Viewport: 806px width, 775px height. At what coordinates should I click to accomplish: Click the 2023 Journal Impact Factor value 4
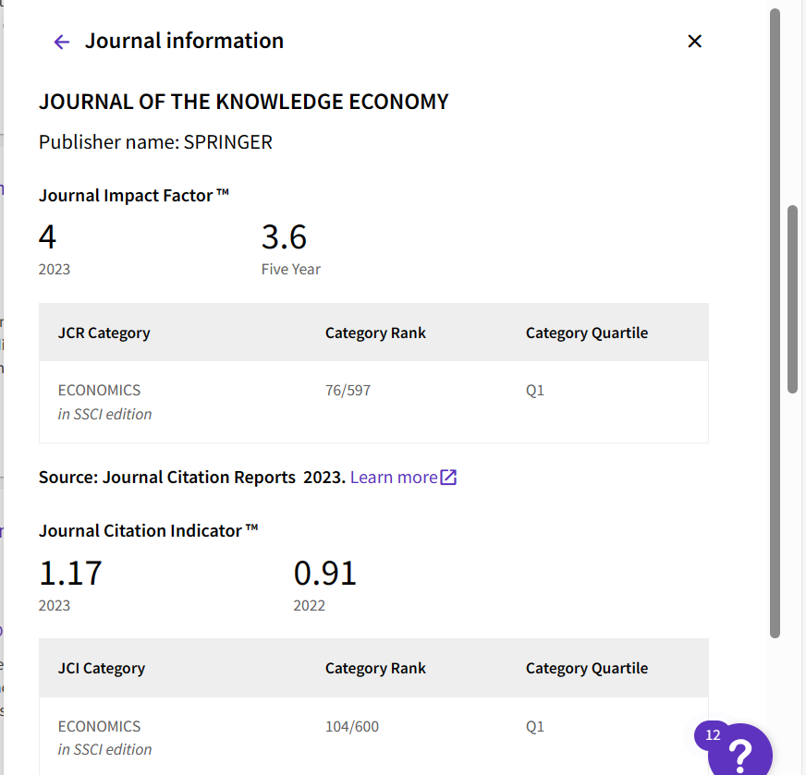click(x=48, y=237)
